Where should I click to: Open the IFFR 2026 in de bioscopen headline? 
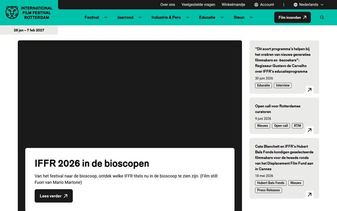point(92,164)
